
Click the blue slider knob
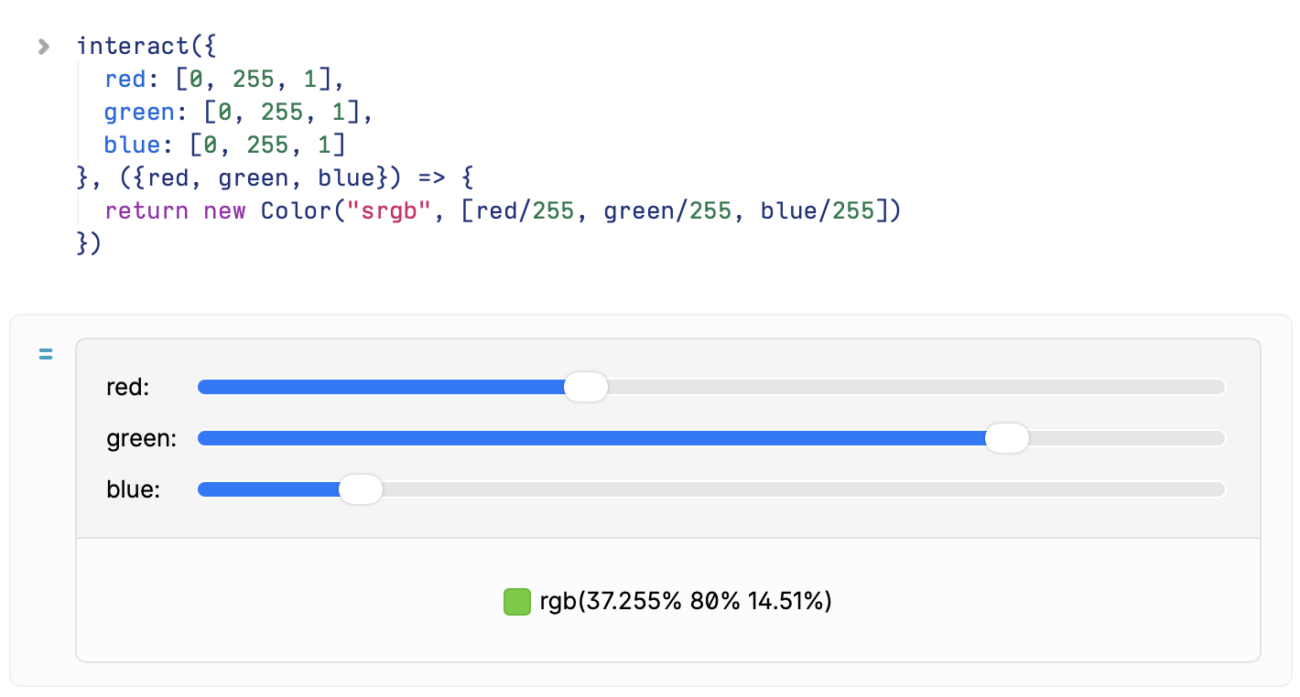coord(360,489)
